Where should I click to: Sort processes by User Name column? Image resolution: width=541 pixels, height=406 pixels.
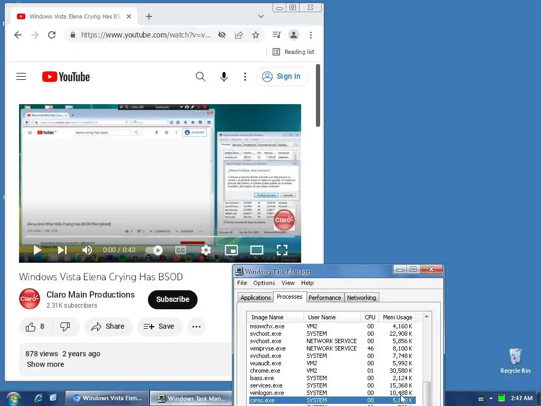coord(332,317)
